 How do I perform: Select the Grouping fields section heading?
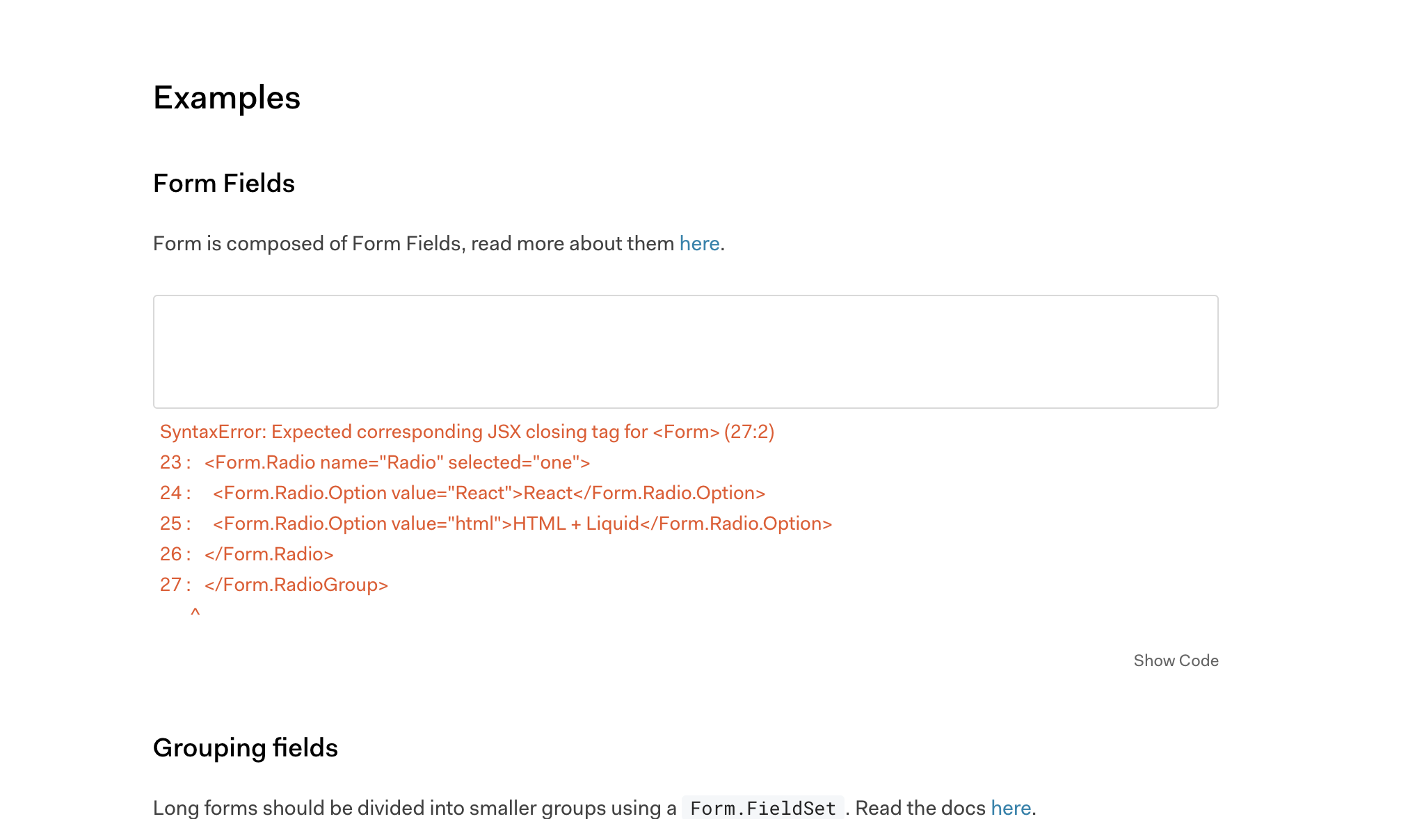click(x=246, y=748)
